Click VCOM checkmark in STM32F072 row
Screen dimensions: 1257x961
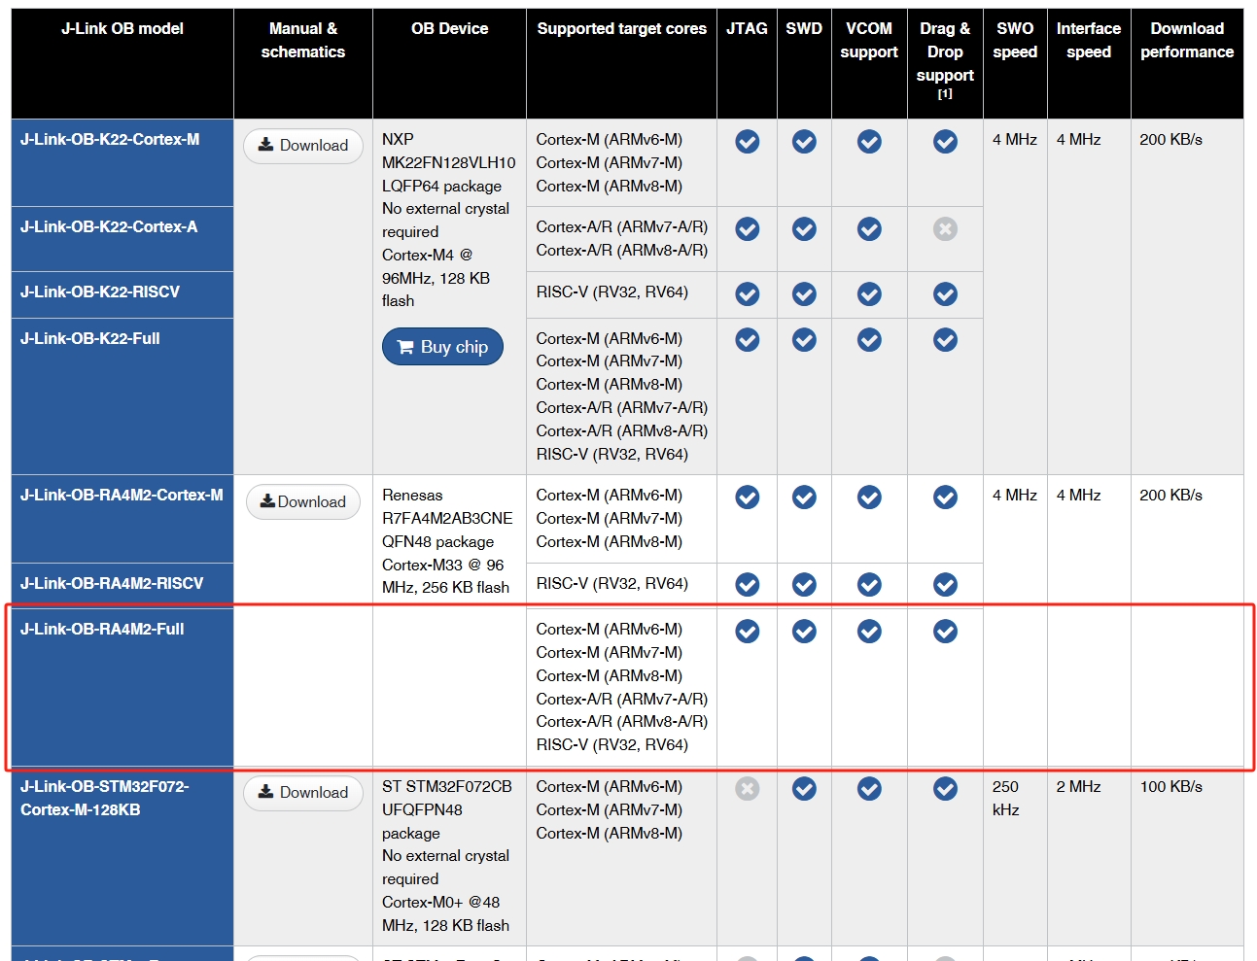click(x=869, y=788)
